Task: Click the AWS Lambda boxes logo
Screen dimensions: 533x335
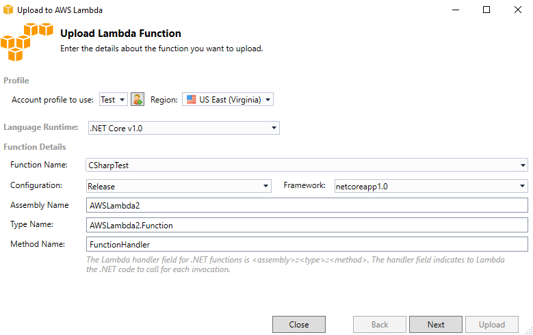Action: [x=27, y=42]
